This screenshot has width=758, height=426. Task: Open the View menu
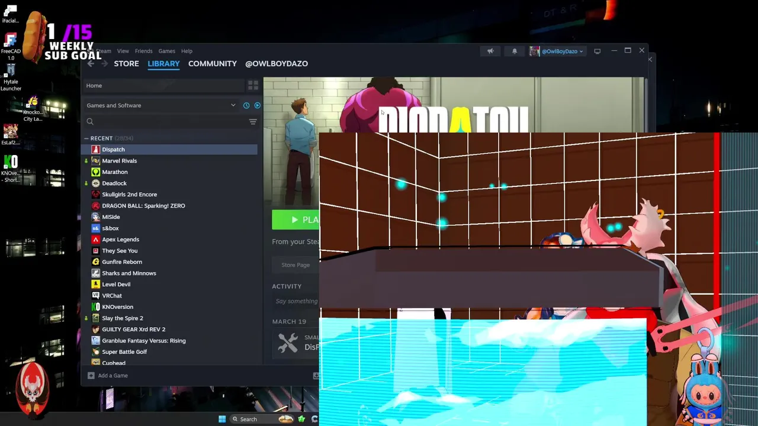(123, 51)
